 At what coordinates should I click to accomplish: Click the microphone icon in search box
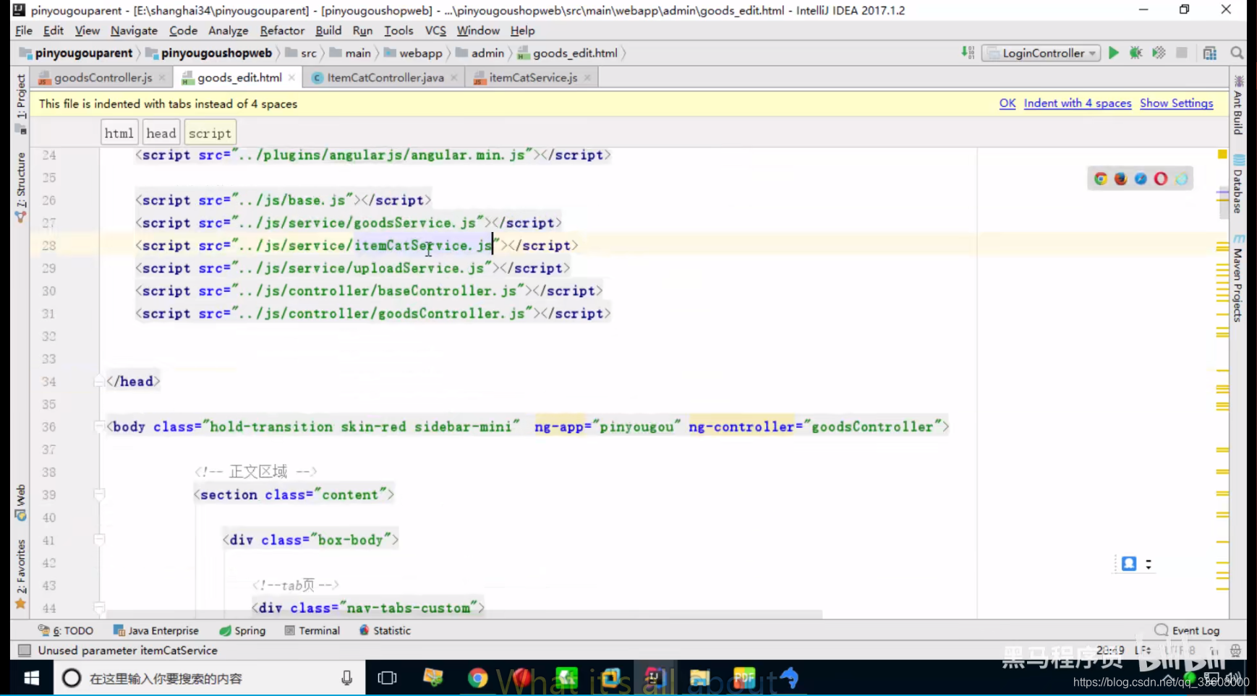[x=347, y=678]
